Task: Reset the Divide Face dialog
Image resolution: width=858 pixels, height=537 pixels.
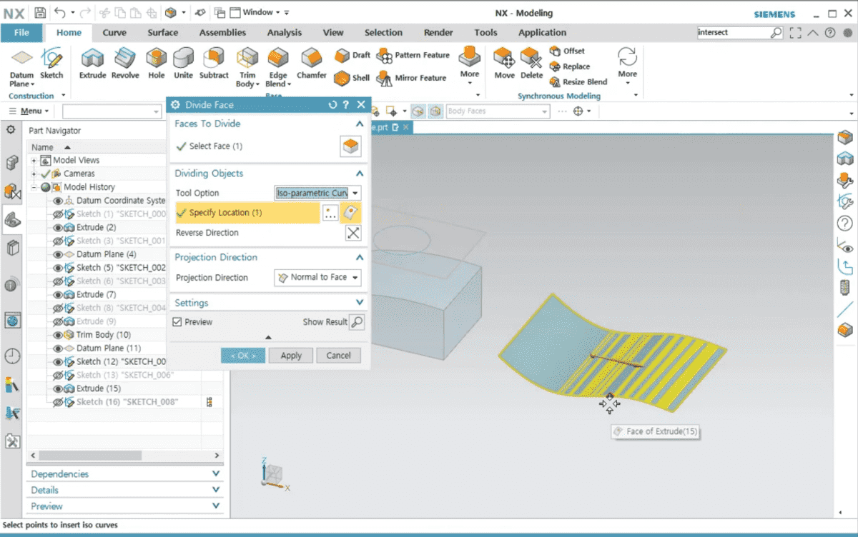Action: click(332, 105)
